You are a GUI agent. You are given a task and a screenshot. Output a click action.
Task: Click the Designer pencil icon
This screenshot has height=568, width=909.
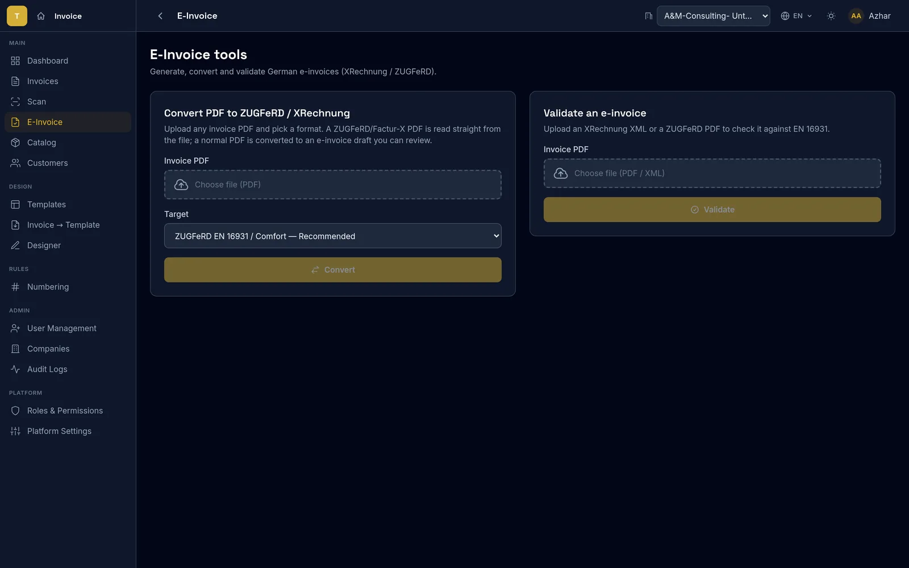point(15,245)
